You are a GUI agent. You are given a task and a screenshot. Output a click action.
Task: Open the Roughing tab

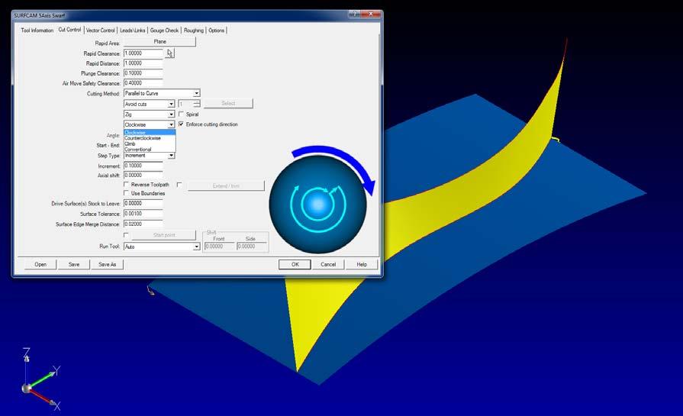[193, 30]
